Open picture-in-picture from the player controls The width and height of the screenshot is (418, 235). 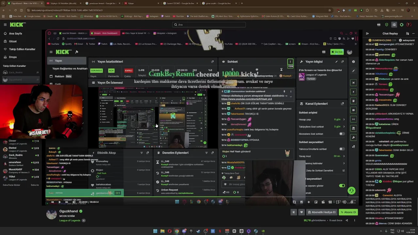[x=316, y=202]
